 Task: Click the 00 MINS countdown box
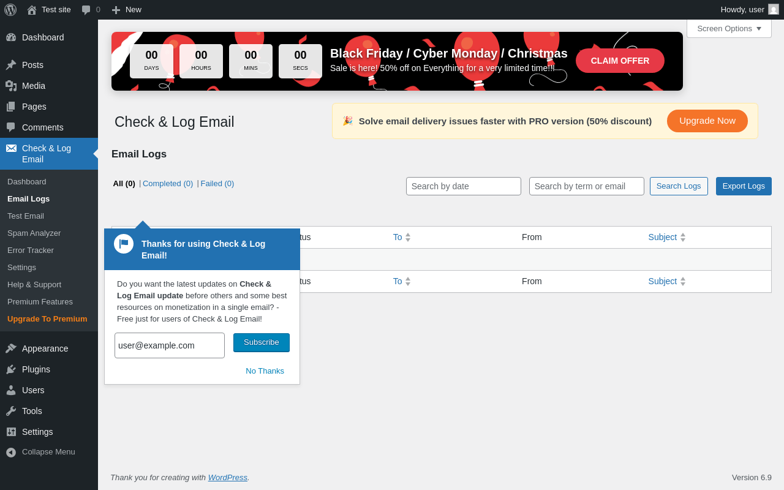251,61
